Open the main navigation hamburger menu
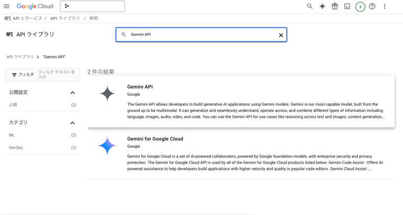 pyautogui.click(x=6, y=6)
